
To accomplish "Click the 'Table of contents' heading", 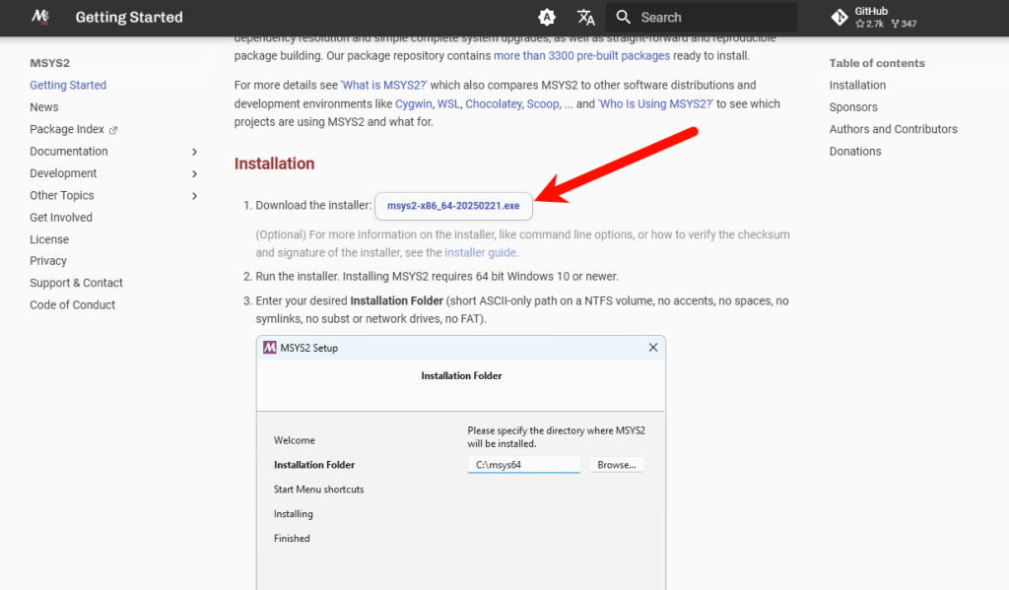I will tap(877, 63).
